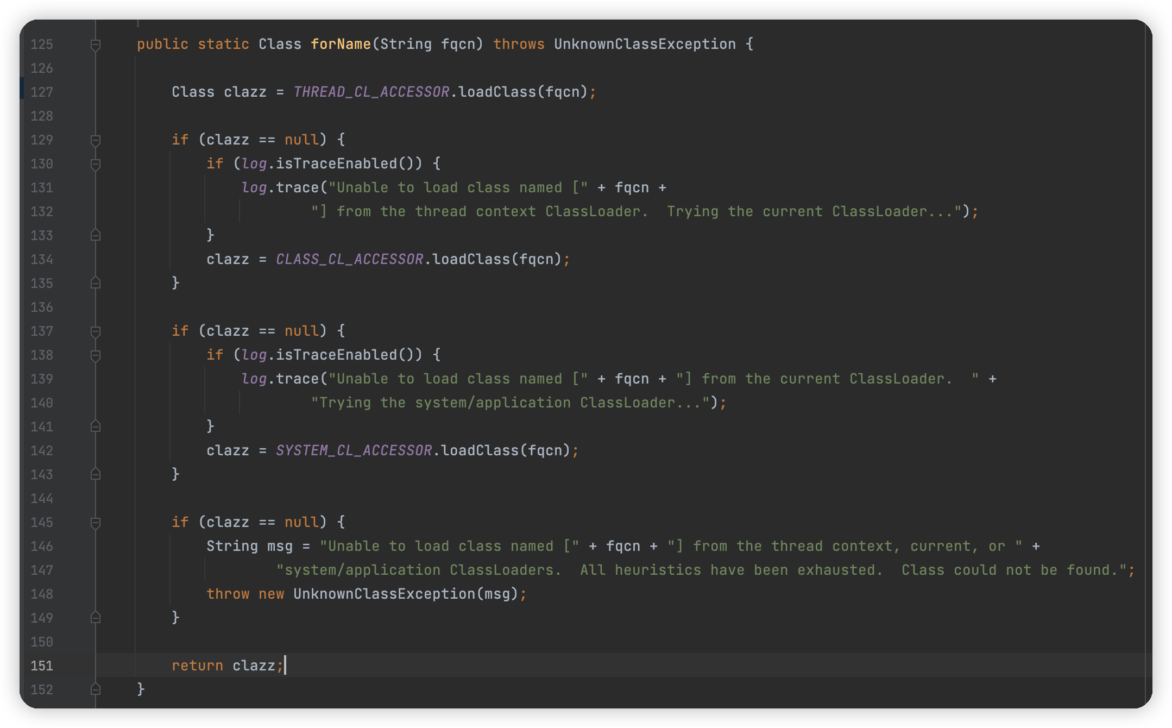
Task: Click the fold end marker on line 143
Action: pos(96,474)
